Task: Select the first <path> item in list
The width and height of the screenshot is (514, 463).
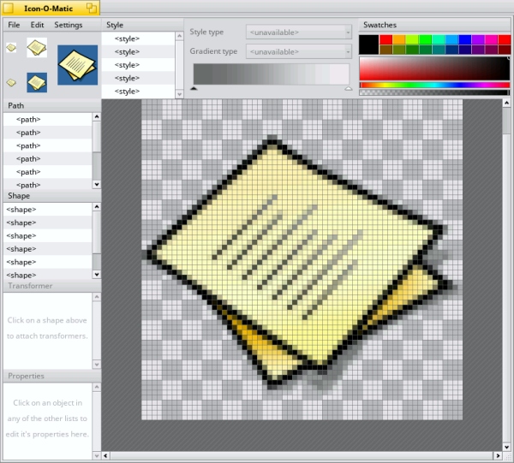Action: 28,120
